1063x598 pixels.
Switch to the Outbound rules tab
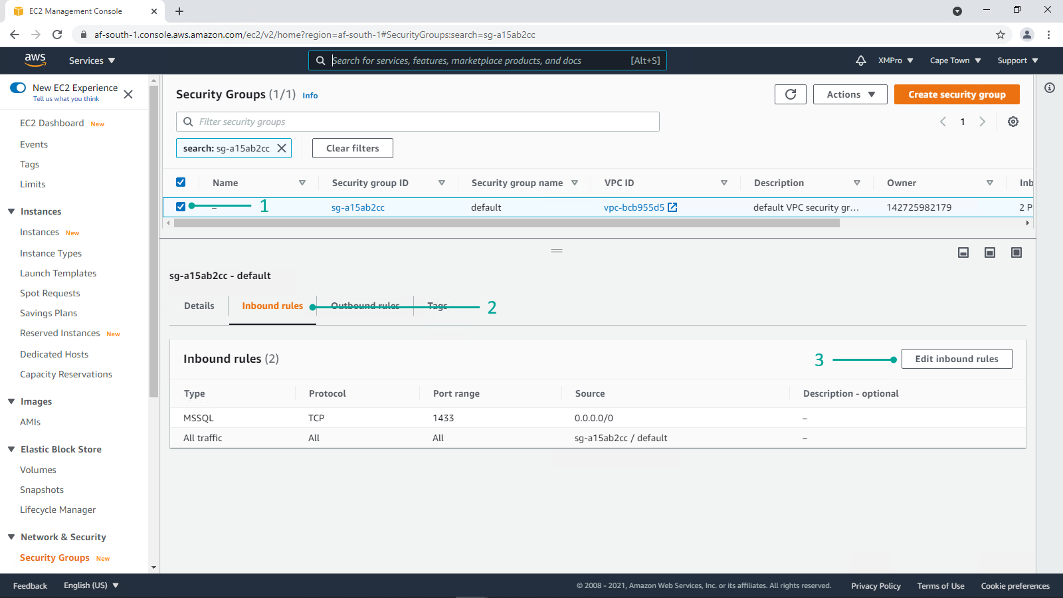pyautogui.click(x=365, y=306)
